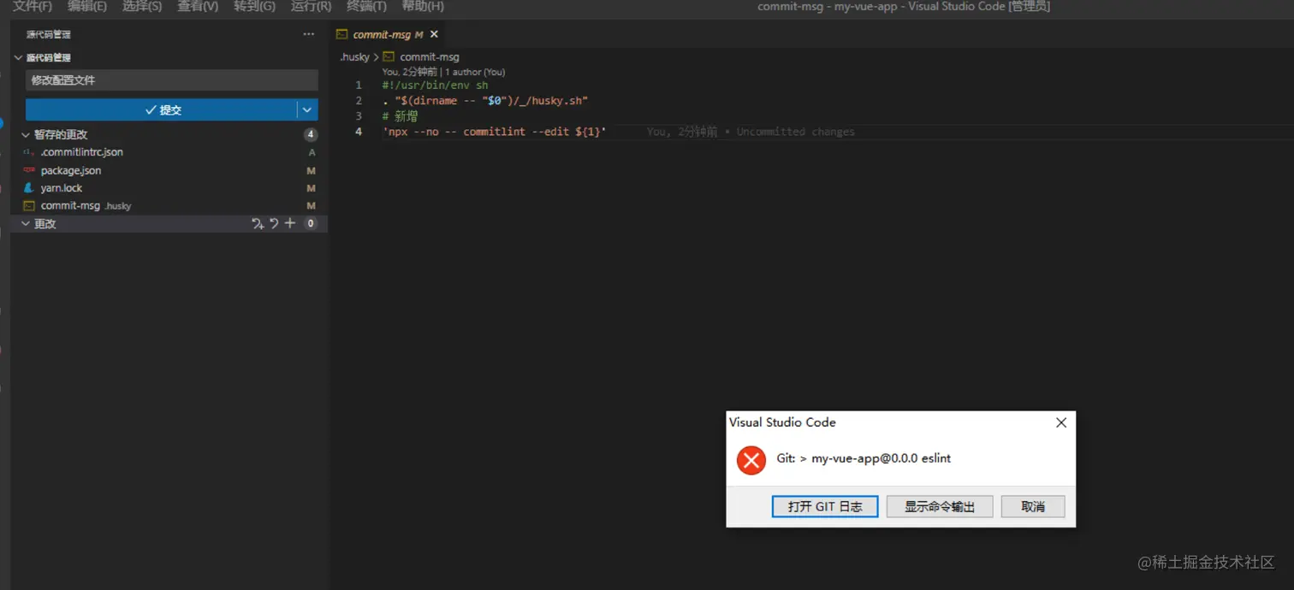Open the 文件(F) menu

click(x=33, y=6)
